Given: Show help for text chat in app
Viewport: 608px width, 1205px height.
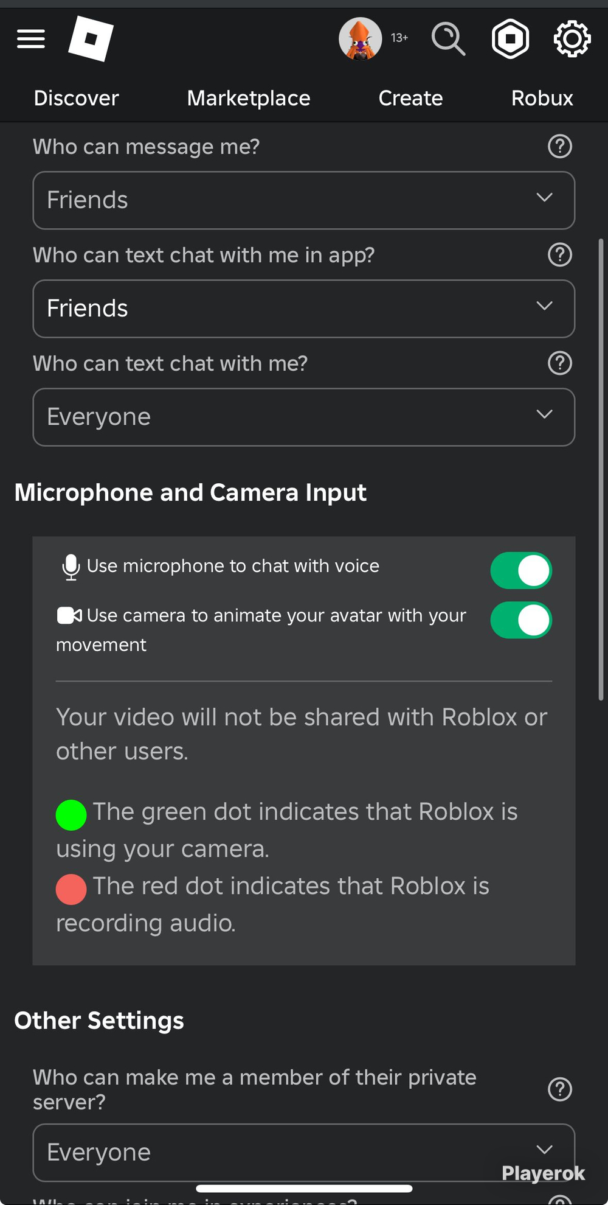Looking at the screenshot, I should click(560, 254).
